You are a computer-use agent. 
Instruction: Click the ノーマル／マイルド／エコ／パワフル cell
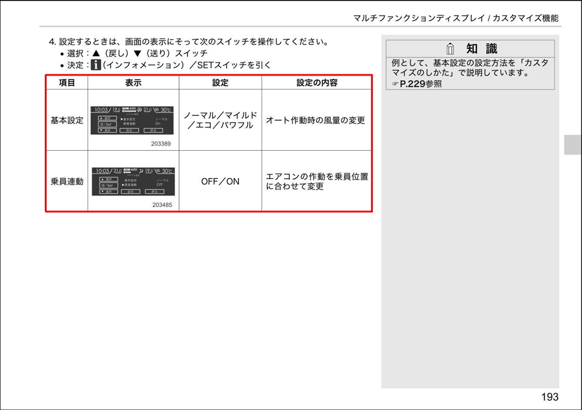(x=220, y=120)
